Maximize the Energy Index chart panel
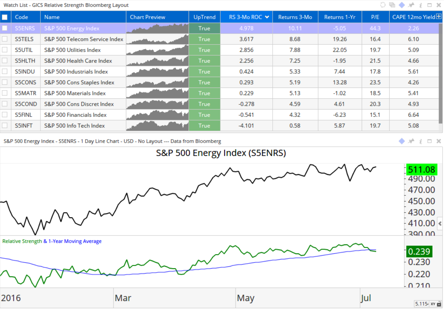Image resolution: width=444 pixels, height=310 pixels. point(430,141)
